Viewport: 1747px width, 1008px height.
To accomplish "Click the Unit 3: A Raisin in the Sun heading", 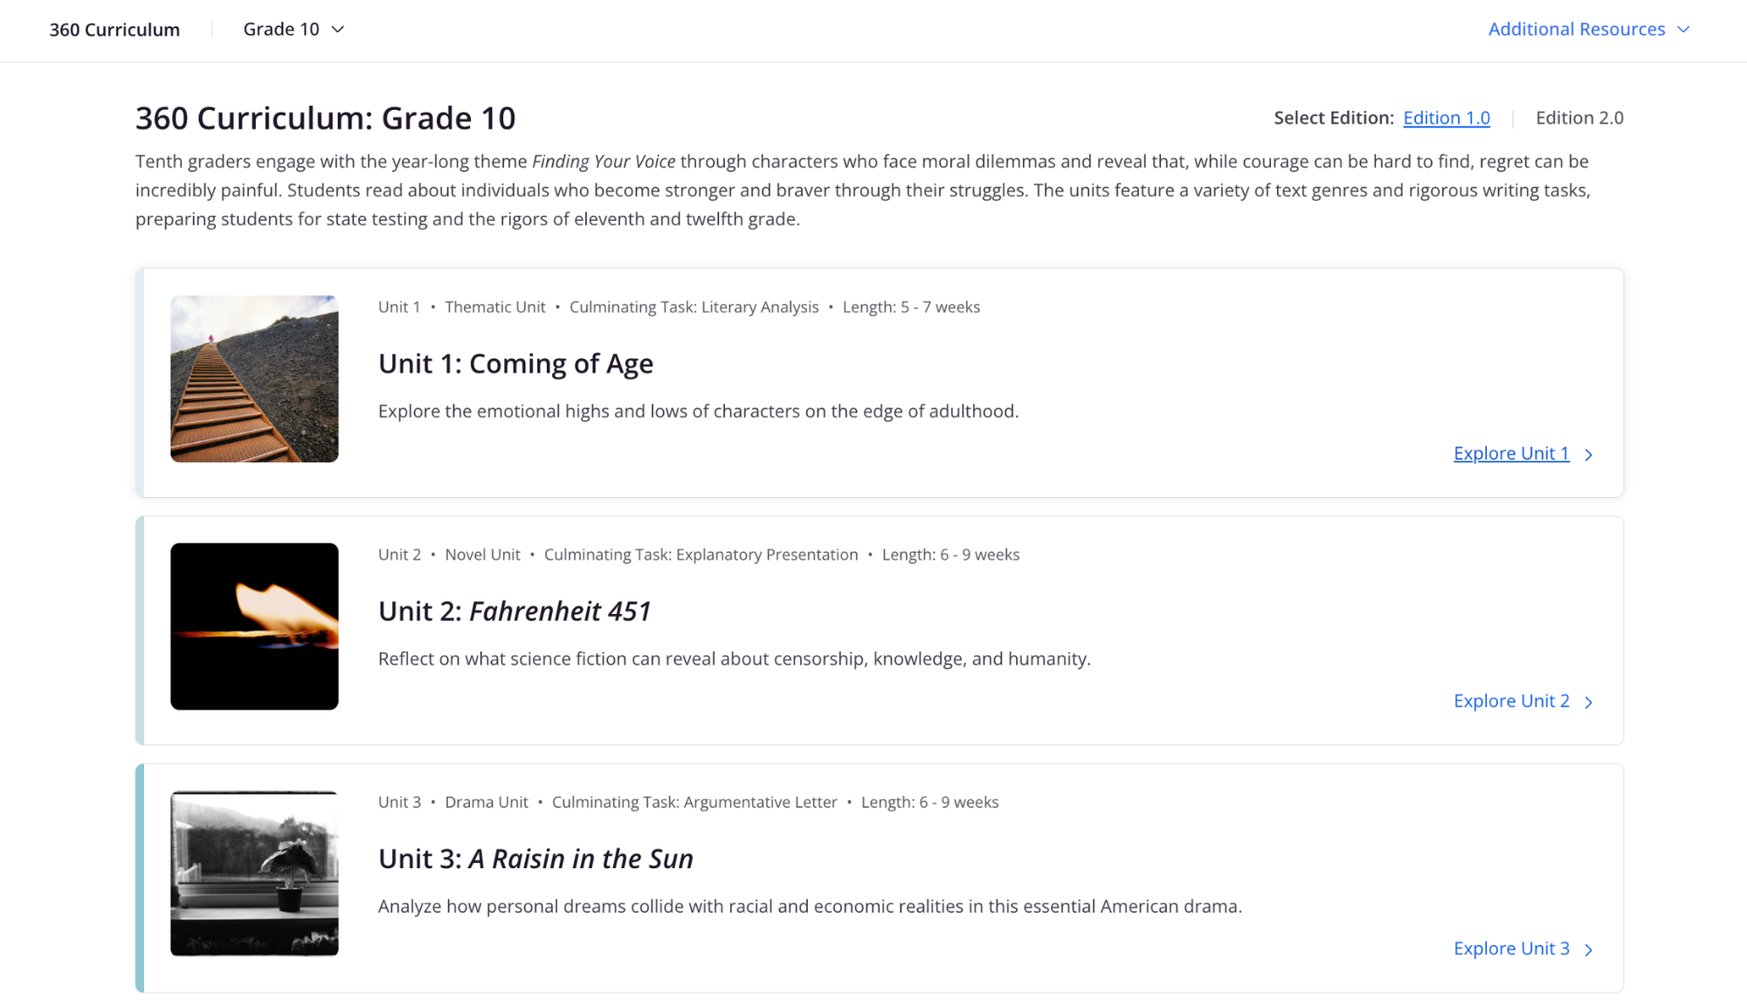I will 535,859.
